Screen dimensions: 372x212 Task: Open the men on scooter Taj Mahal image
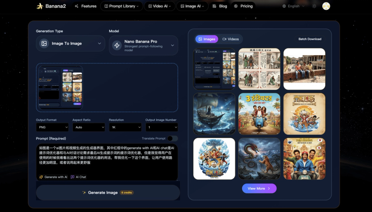point(304,159)
